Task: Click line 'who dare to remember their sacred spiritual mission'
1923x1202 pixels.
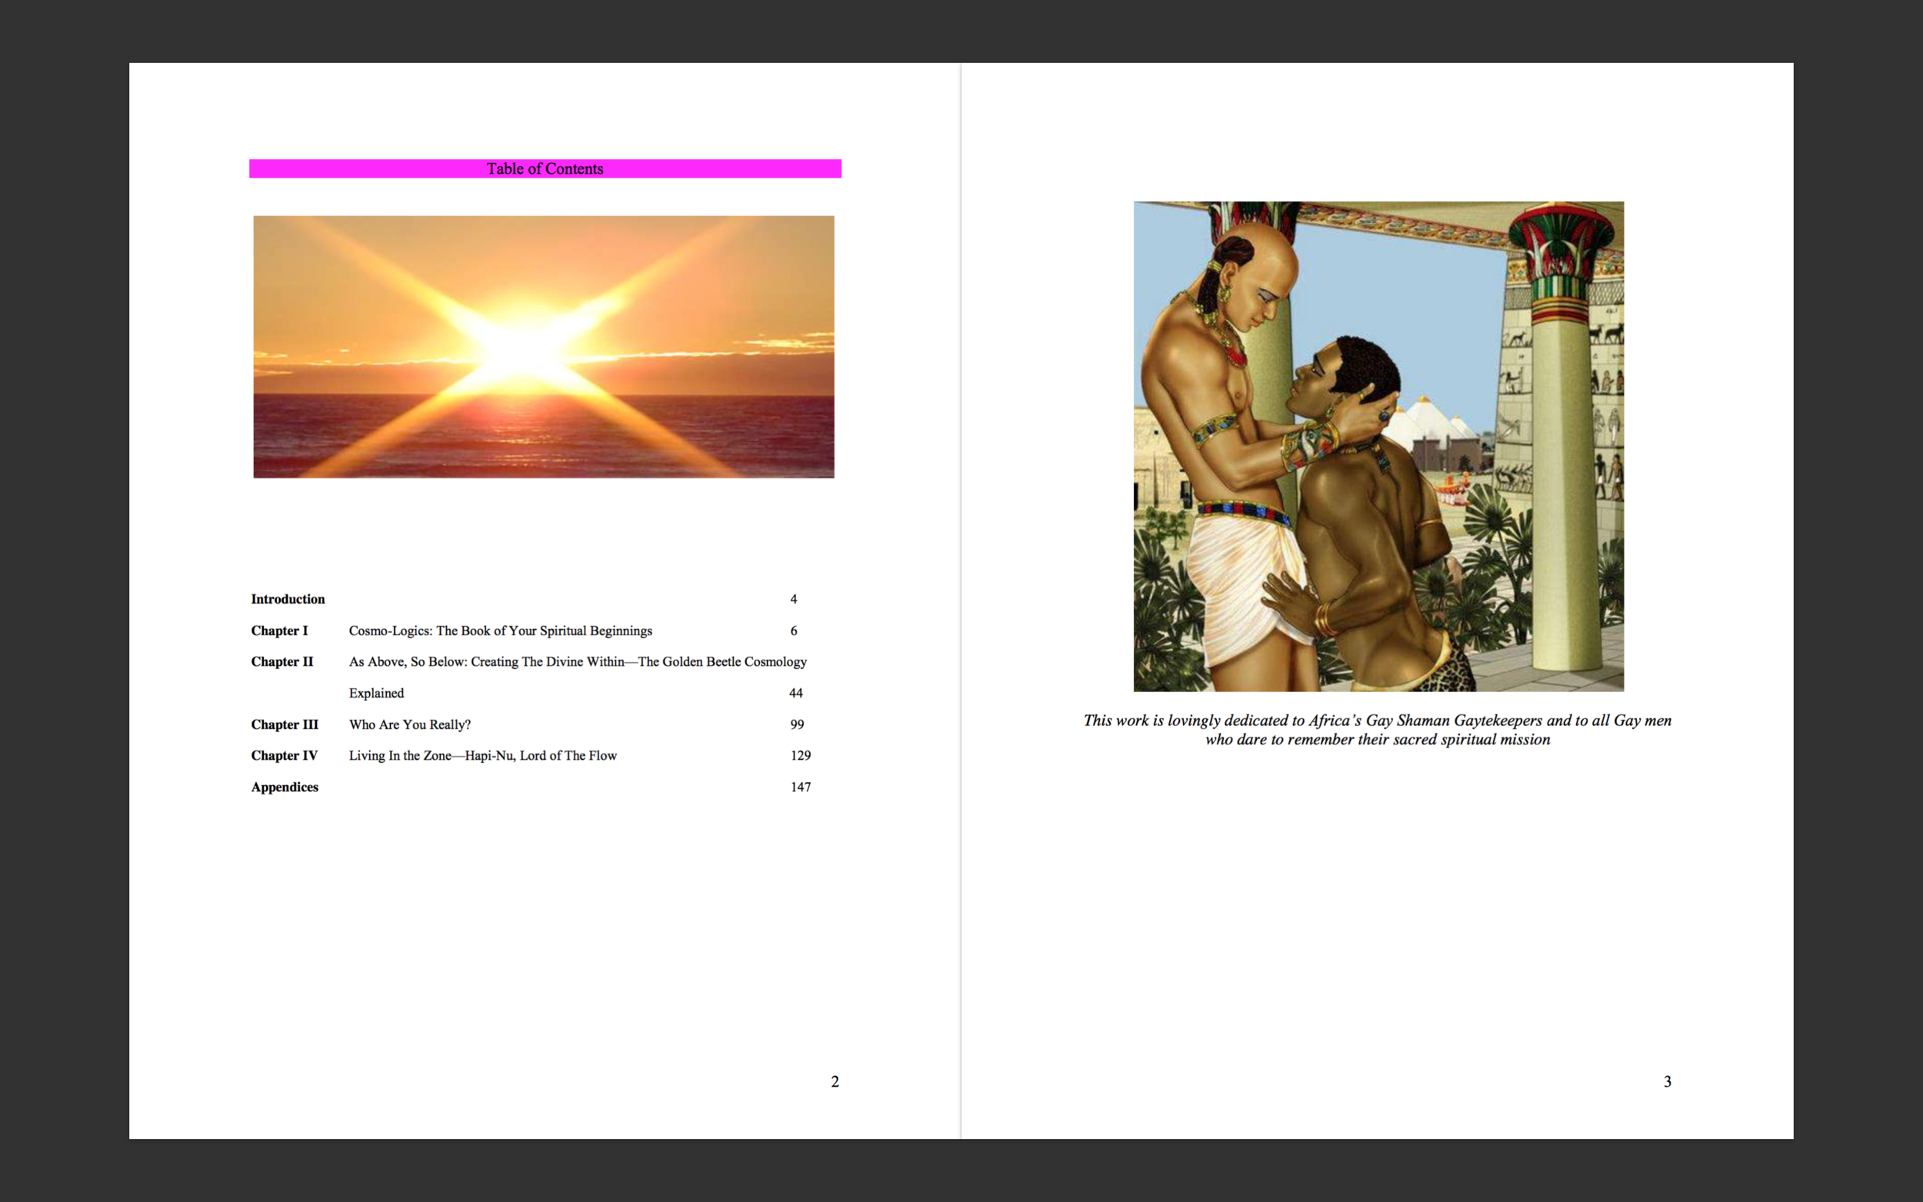Action: click(1378, 739)
